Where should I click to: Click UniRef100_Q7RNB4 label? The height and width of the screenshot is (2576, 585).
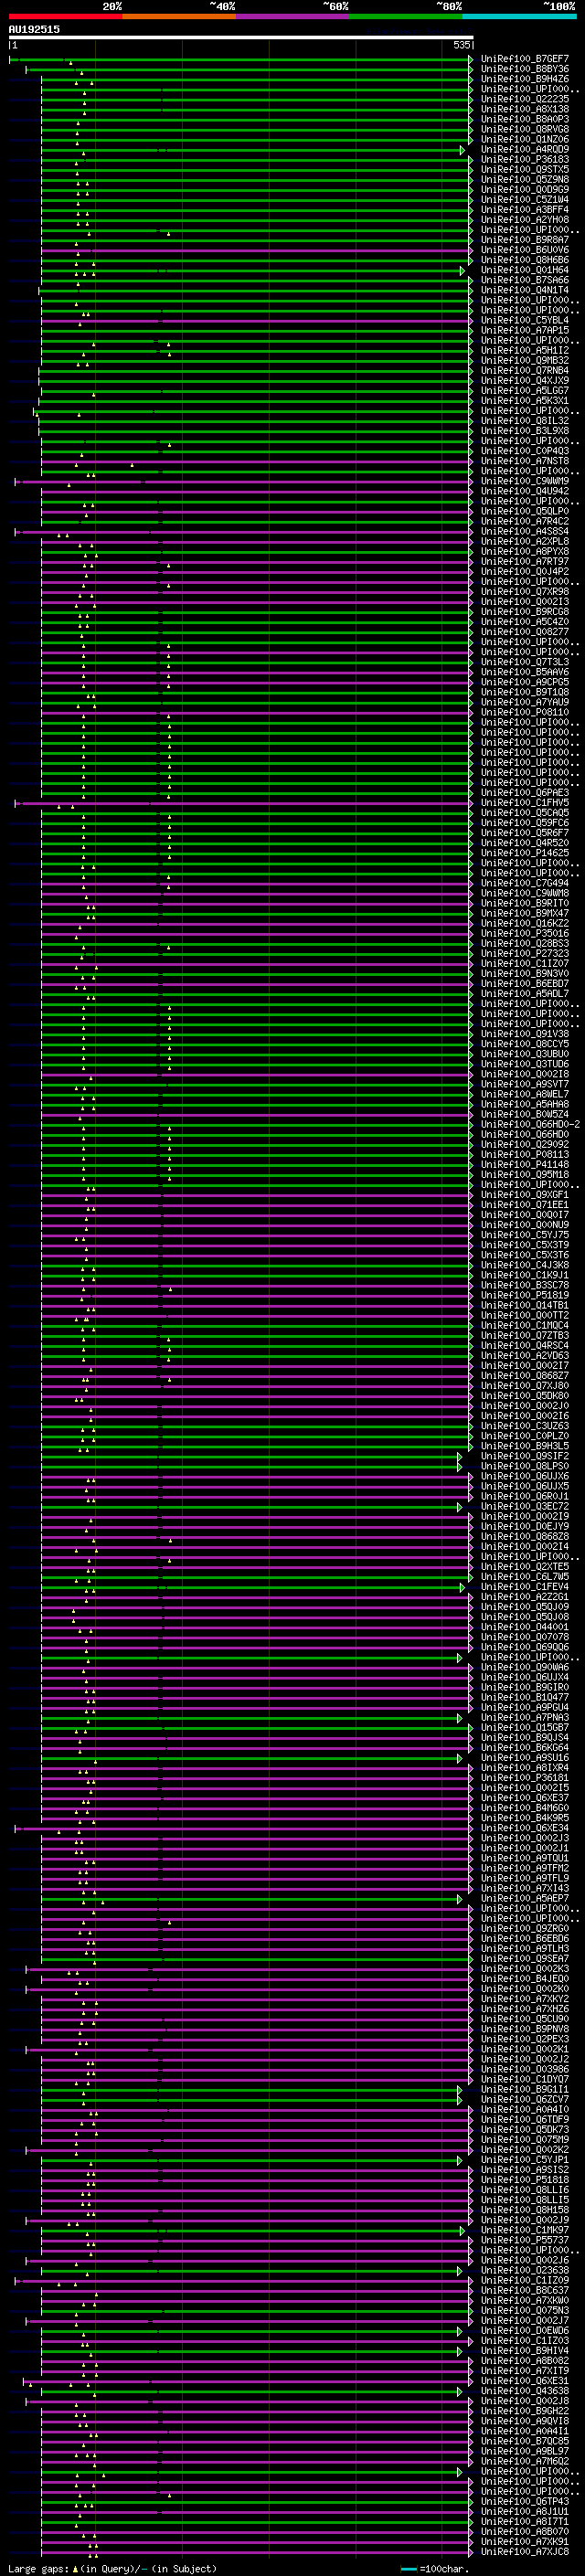(524, 371)
